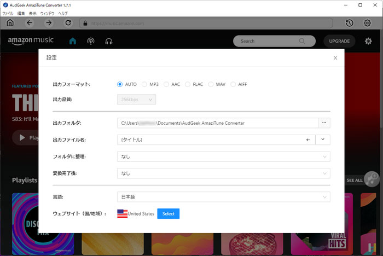
Task: Click the floating add-music button
Action: tap(372, 179)
